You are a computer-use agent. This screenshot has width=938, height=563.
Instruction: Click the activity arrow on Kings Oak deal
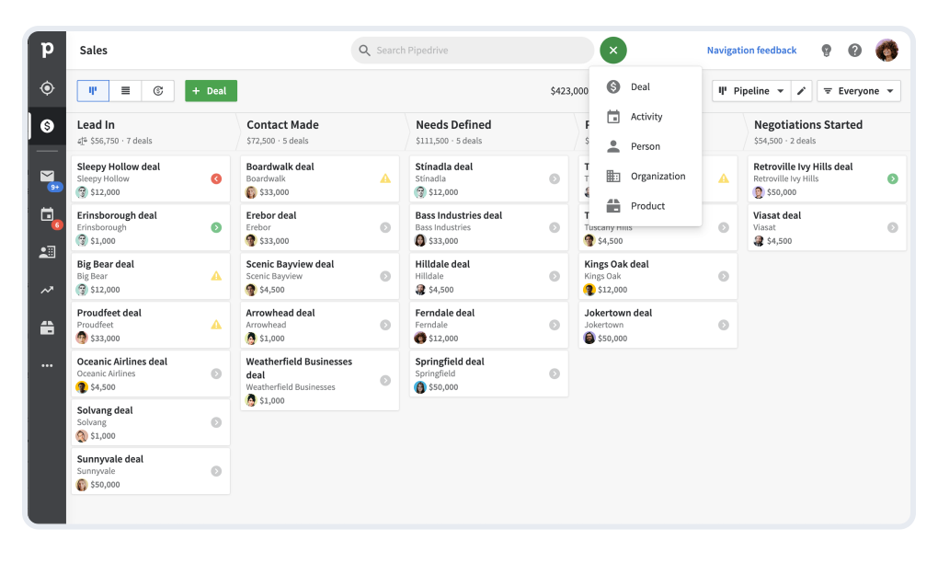[x=724, y=276]
